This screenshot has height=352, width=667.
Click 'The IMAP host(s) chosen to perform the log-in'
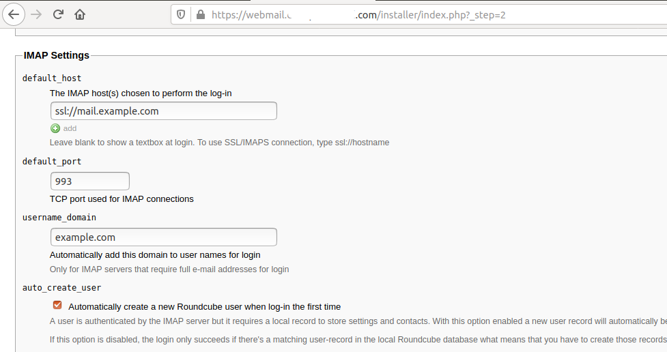point(141,93)
